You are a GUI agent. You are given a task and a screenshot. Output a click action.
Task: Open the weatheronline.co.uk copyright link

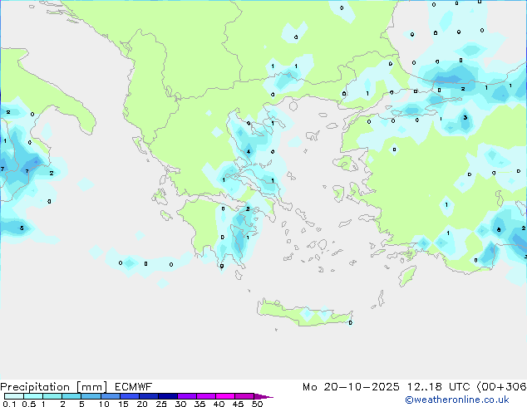[456, 400]
